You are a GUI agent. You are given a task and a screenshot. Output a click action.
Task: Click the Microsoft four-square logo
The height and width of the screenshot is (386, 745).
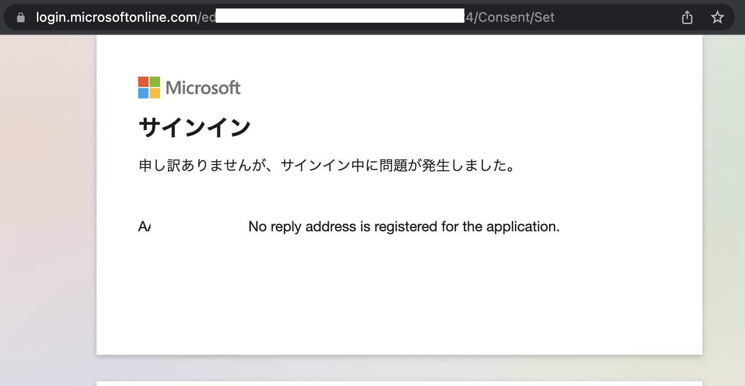(x=149, y=87)
